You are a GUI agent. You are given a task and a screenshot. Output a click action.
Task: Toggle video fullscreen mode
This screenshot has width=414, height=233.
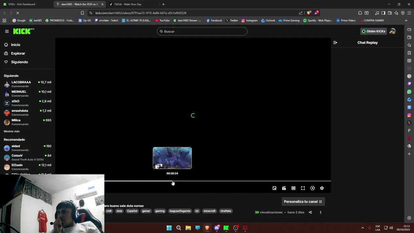pyautogui.click(x=303, y=188)
